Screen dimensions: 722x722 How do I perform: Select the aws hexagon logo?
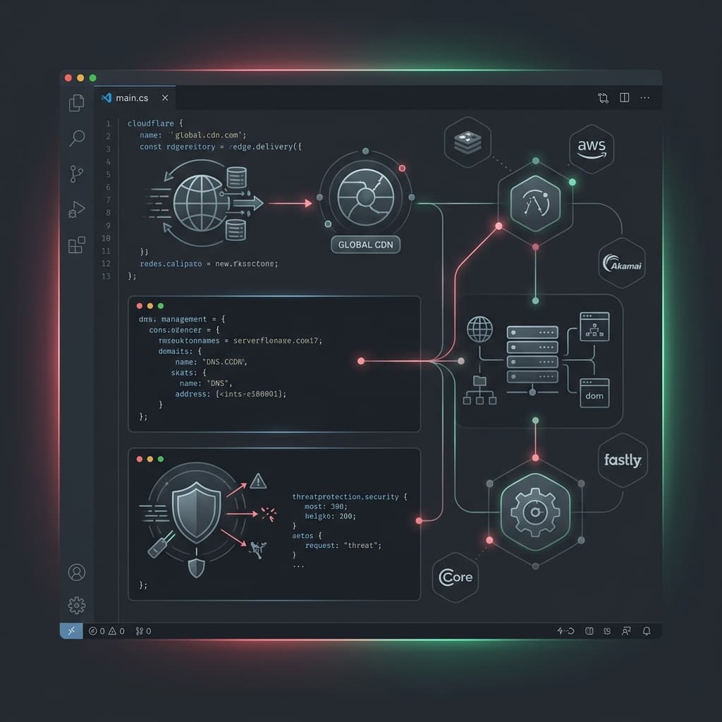[592, 149]
